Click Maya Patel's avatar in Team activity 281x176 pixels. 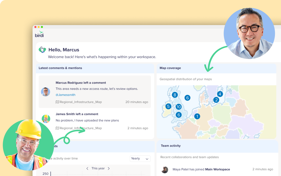click(165, 170)
